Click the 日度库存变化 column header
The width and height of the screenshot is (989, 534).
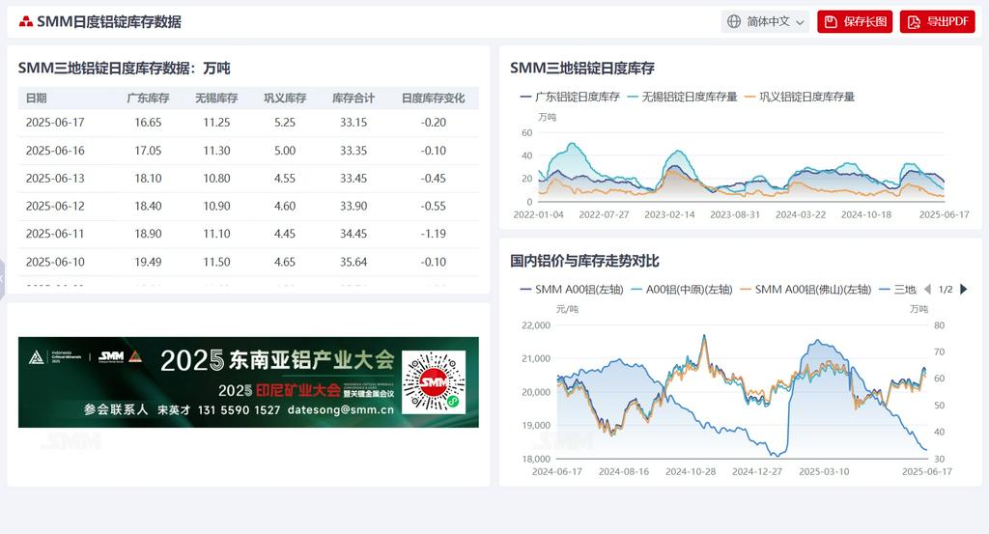click(x=434, y=98)
